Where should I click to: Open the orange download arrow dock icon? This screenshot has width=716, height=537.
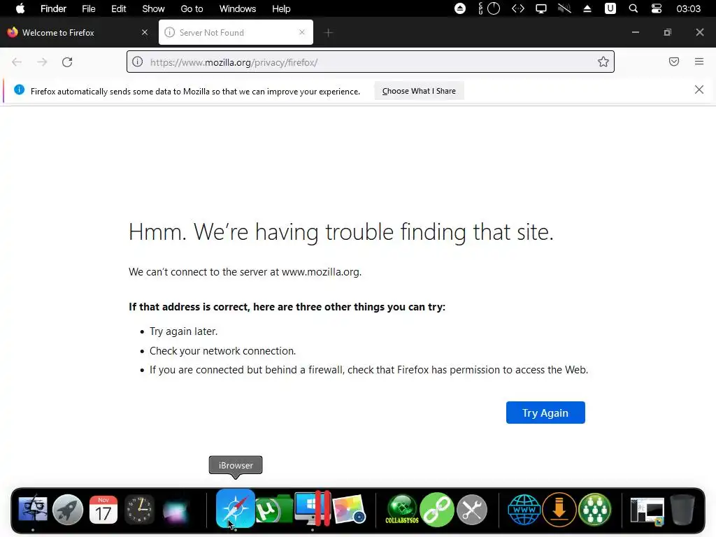click(x=559, y=509)
